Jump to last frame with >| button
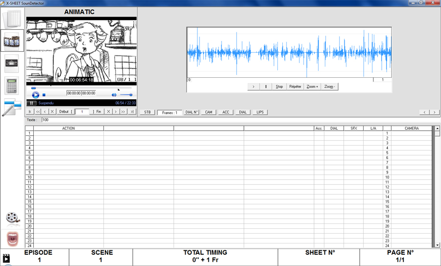Screen dimensions: 441x266 pyautogui.click(x=131, y=111)
